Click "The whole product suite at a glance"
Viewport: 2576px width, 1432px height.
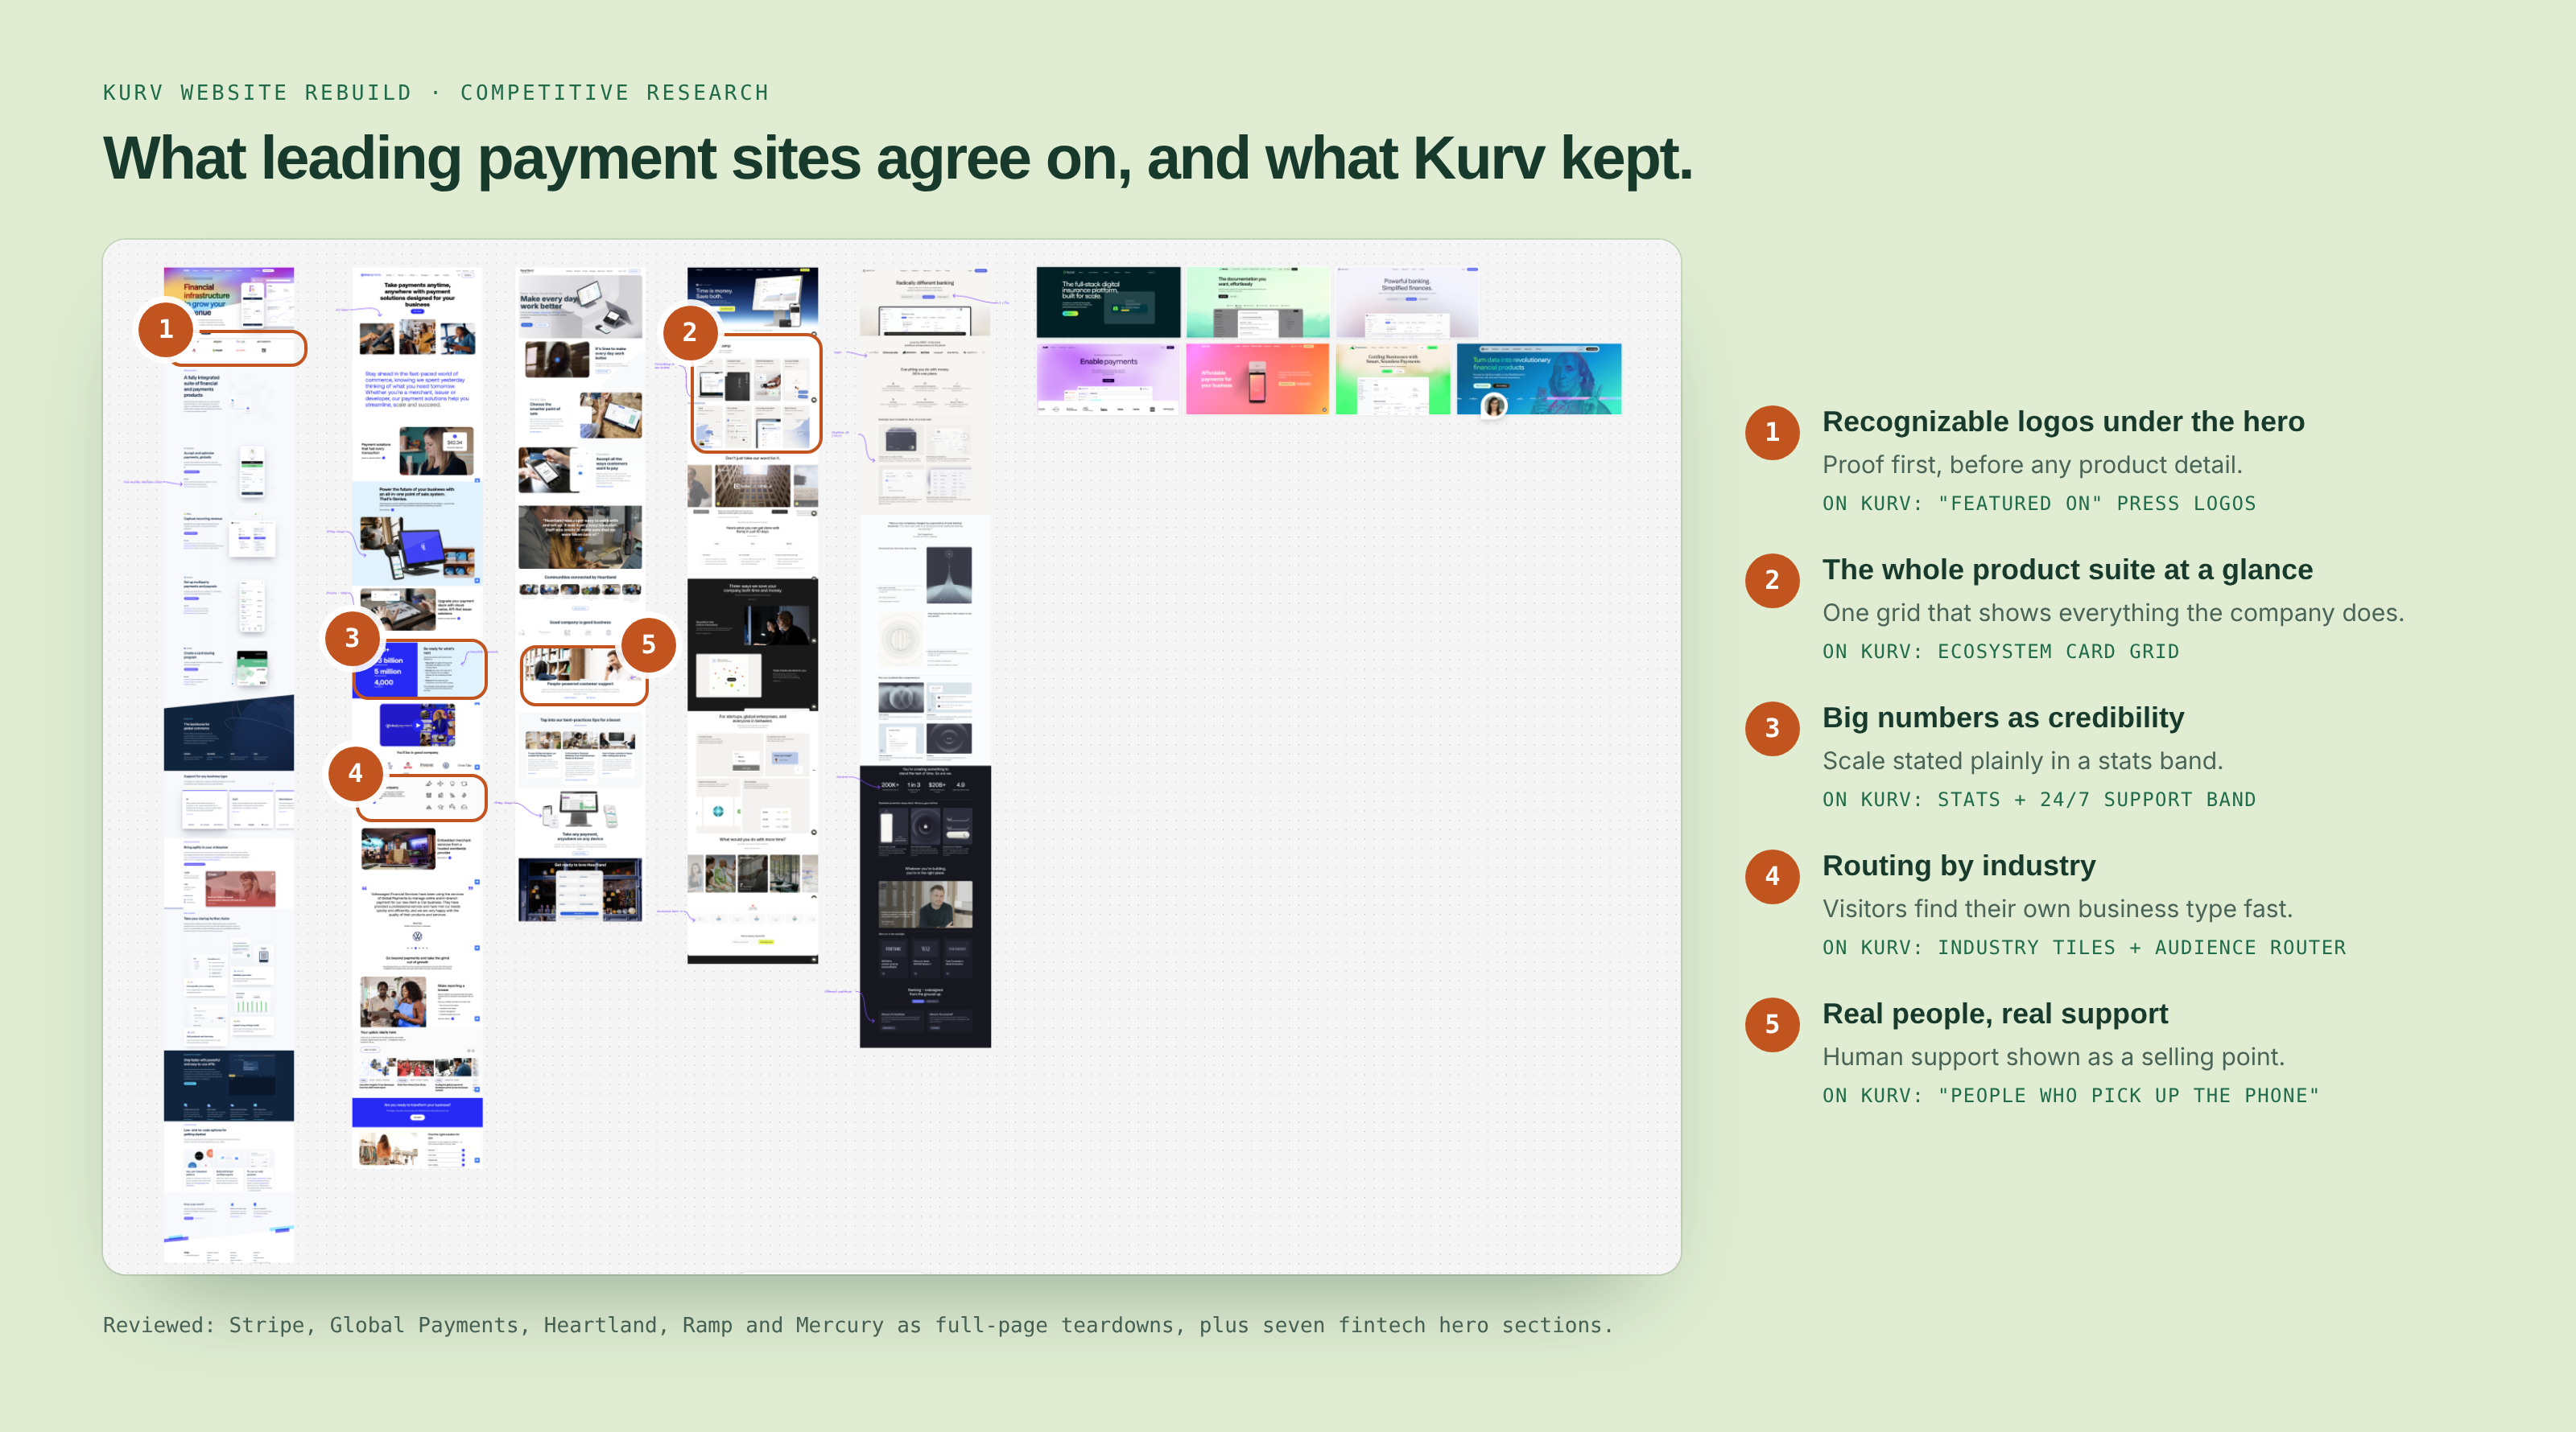[2067, 570]
